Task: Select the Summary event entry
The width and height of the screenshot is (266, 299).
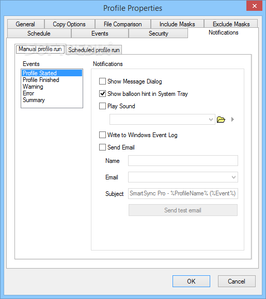Action: point(52,100)
